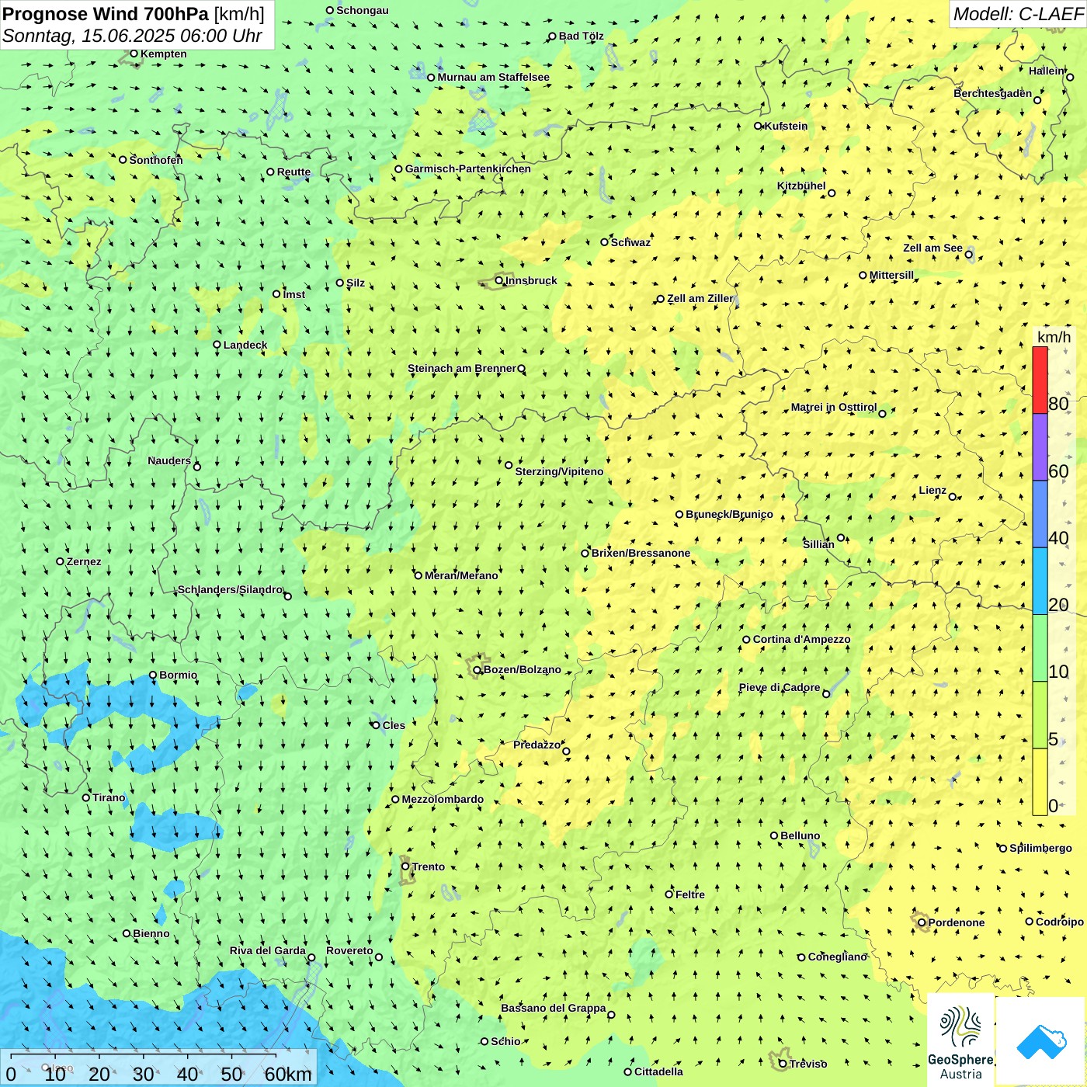
Task: Click the Hallein location marker
Action: 1070,77
